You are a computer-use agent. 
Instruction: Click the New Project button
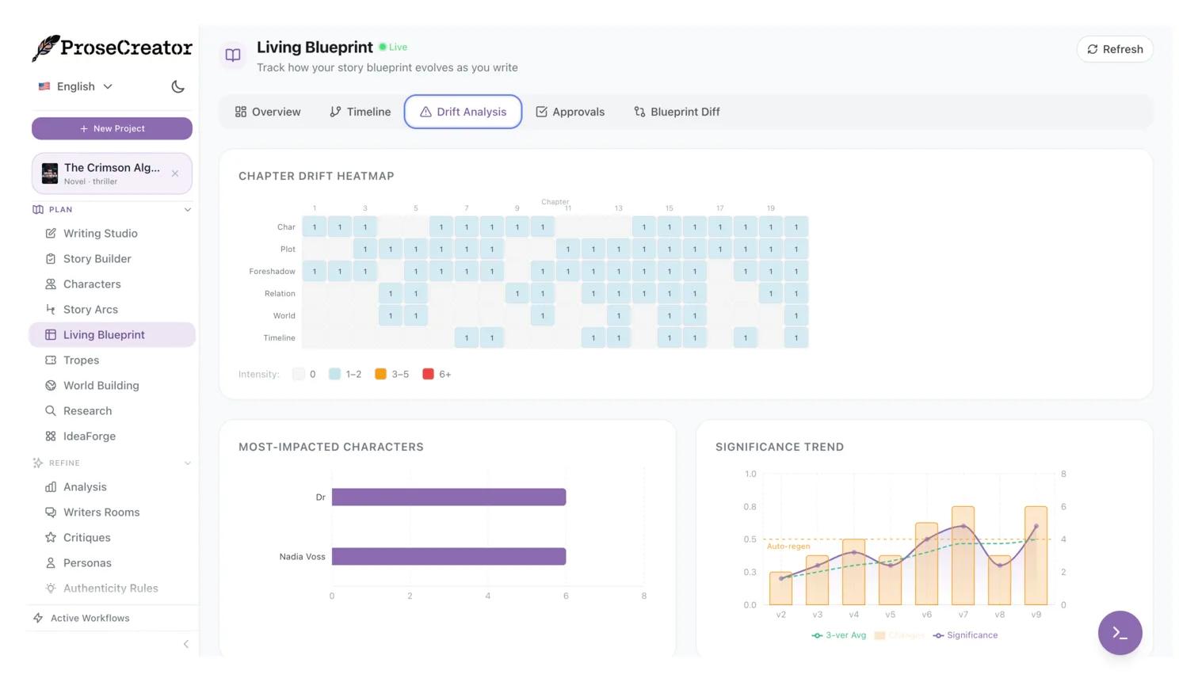pos(112,128)
